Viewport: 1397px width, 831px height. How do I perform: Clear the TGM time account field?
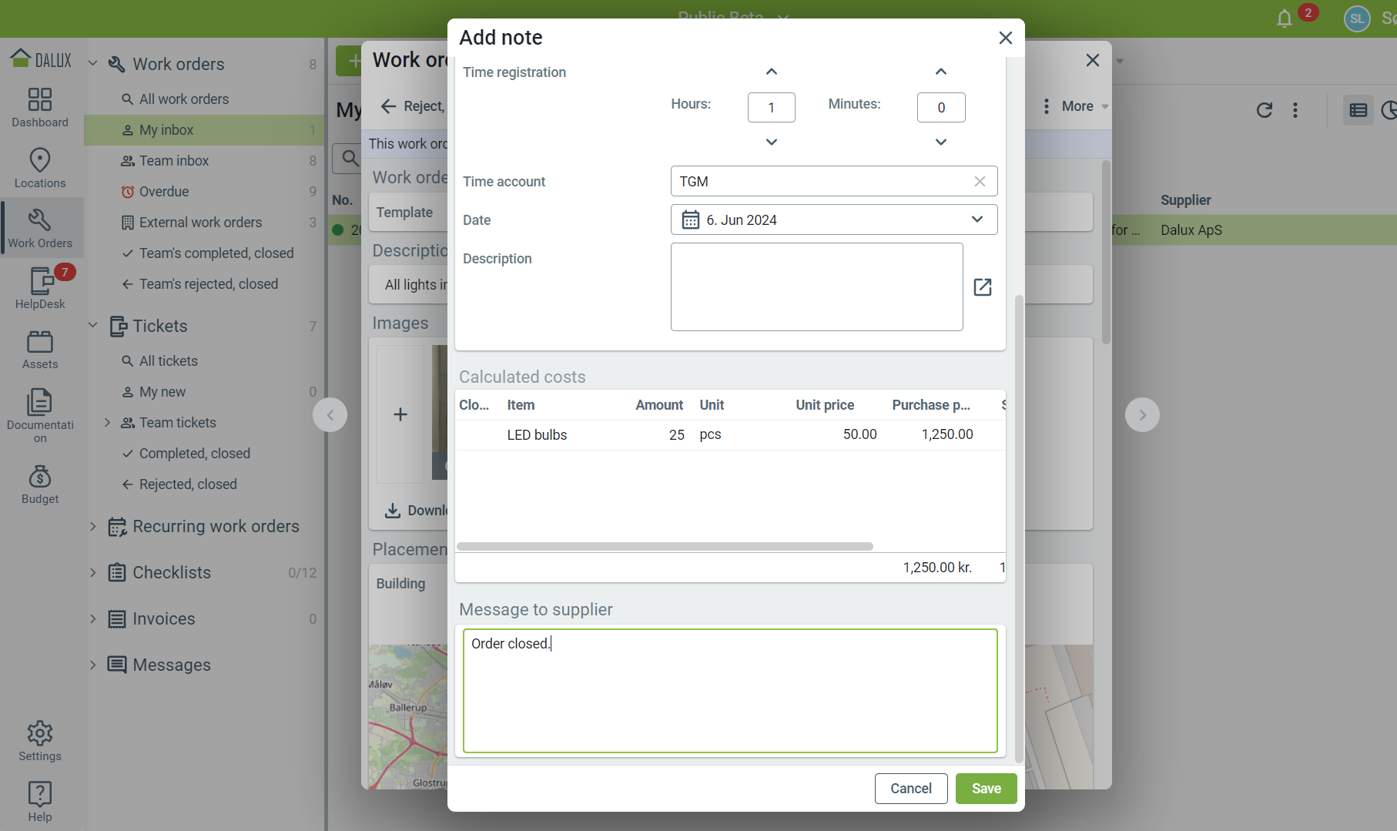pyautogui.click(x=980, y=182)
